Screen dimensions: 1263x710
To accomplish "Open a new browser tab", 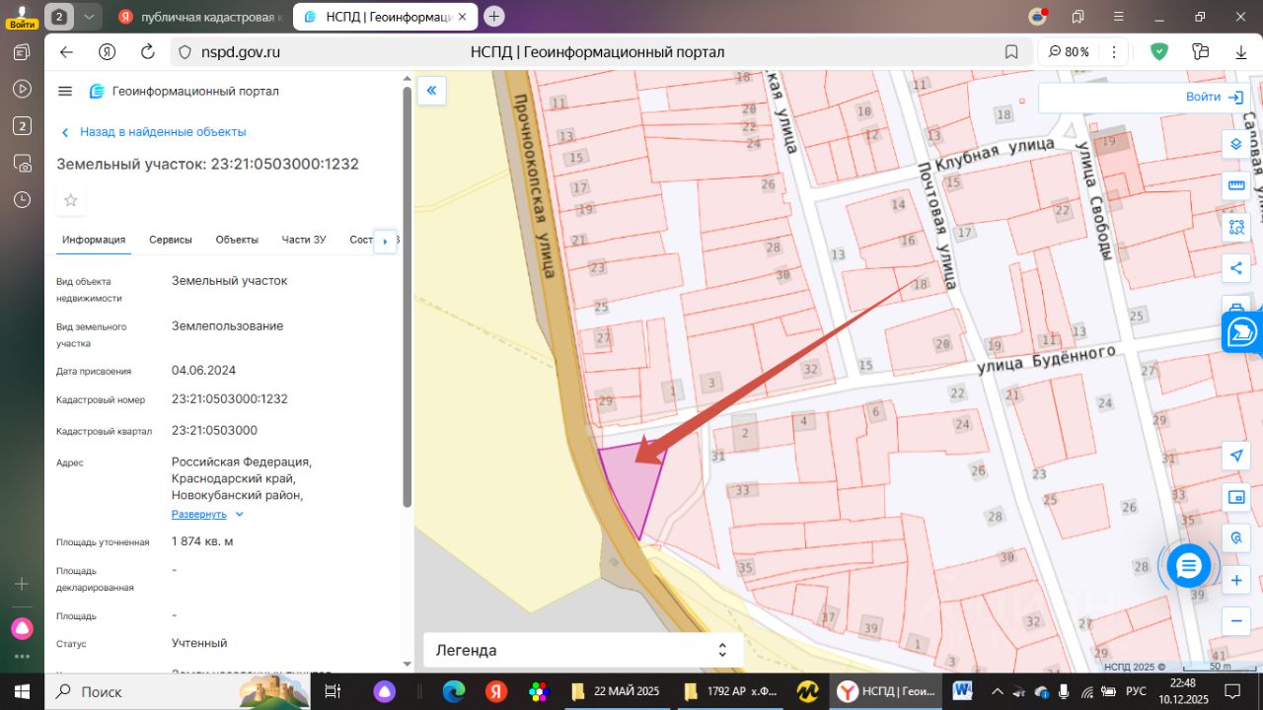I will [x=494, y=16].
